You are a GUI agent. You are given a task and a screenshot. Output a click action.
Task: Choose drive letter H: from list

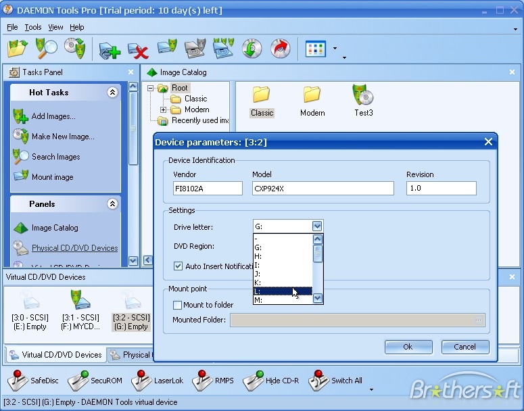click(x=283, y=256)
